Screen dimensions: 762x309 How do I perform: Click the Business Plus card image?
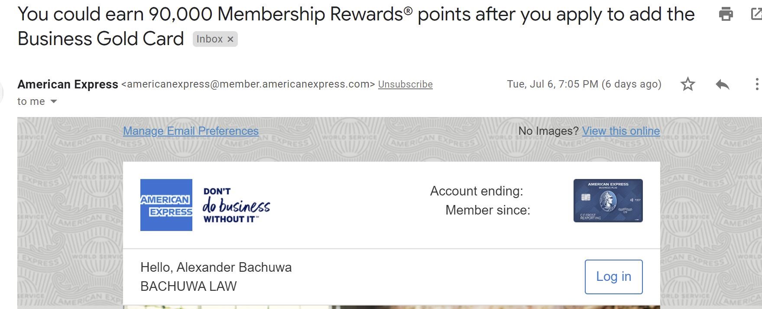[x=608, y=201]
